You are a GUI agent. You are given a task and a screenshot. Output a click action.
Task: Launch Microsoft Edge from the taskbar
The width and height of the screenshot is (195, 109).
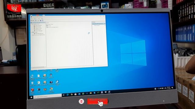point(68,95)
